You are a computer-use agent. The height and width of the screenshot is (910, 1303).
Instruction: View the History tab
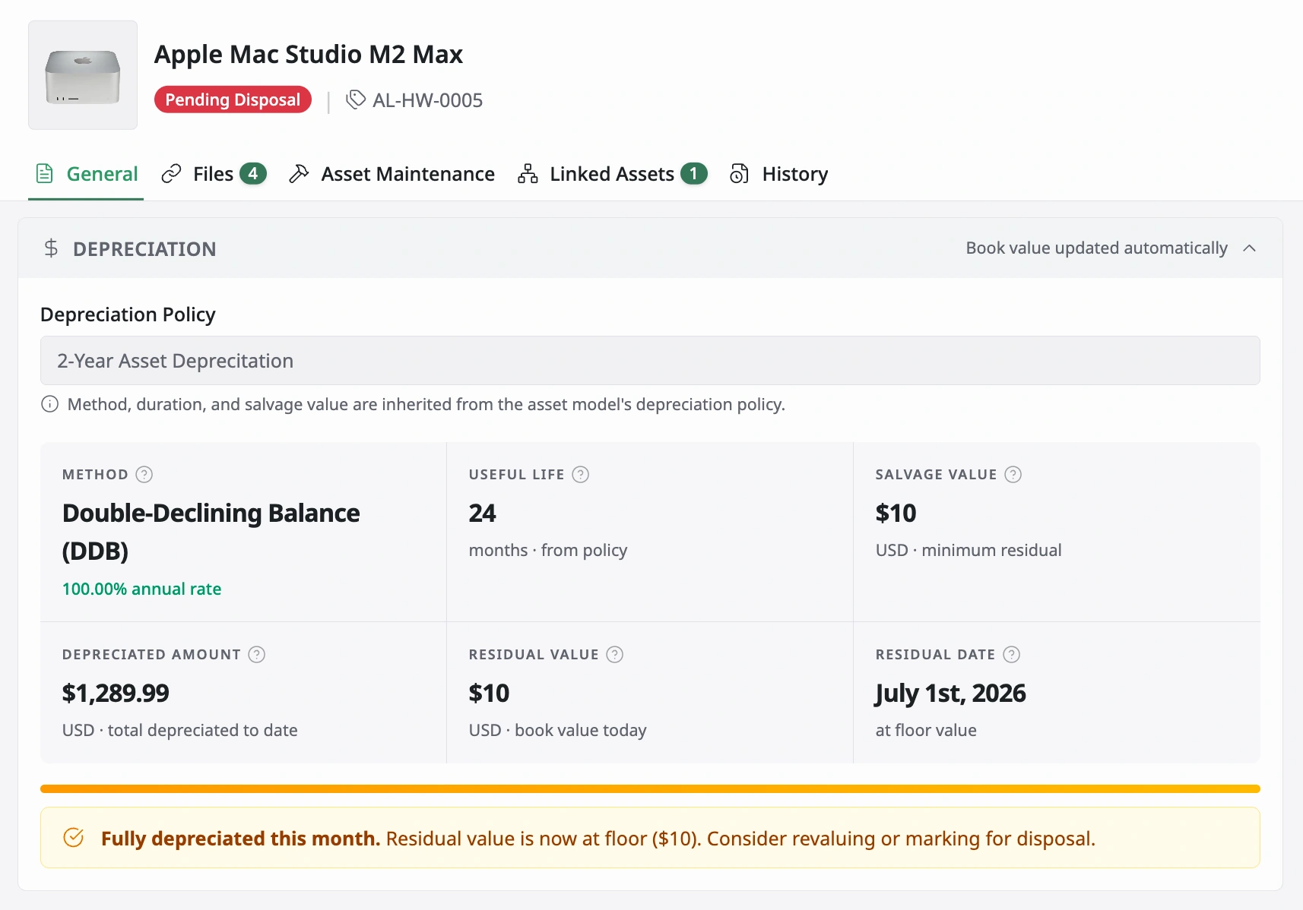click(x=778, y=174)
